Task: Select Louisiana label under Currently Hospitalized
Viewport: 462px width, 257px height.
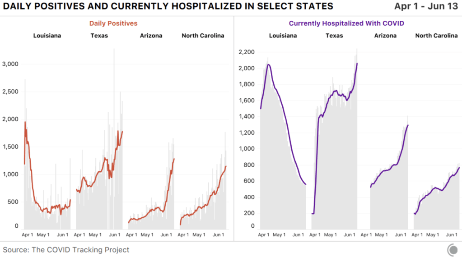Action: click(283, 36)
